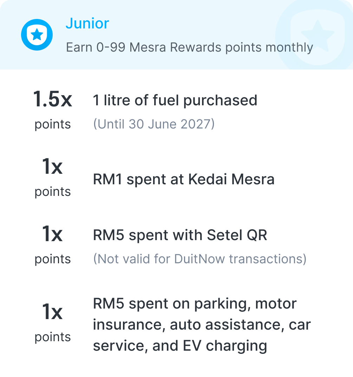Screen dimensions: 353x377
Task: Click 'insurance, auto assistance, car' line
Action: click(202, 325)
